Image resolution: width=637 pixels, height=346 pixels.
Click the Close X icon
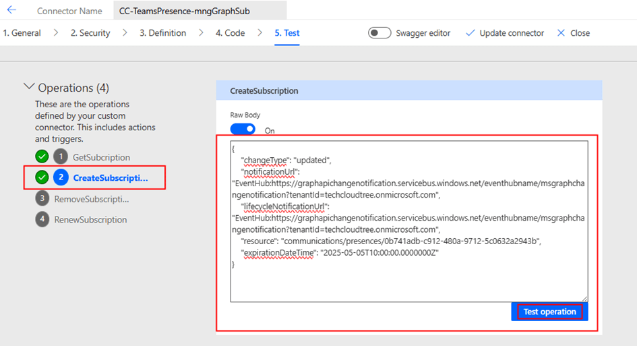561,33
